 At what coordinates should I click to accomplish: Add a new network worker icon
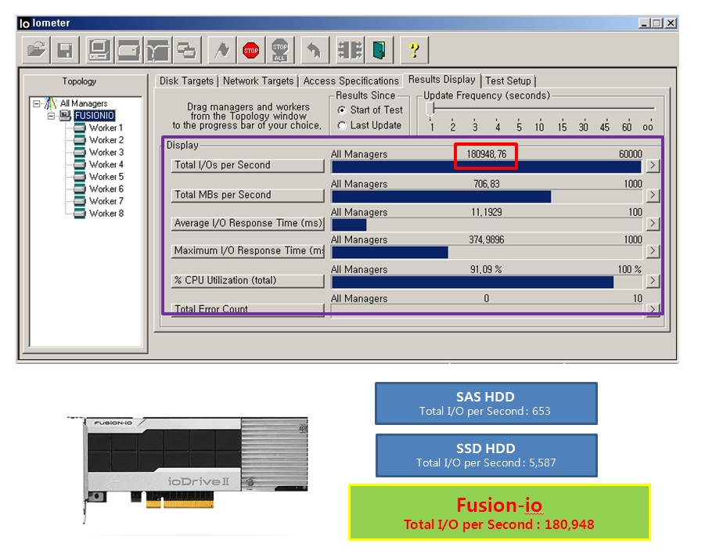point(157,50)
